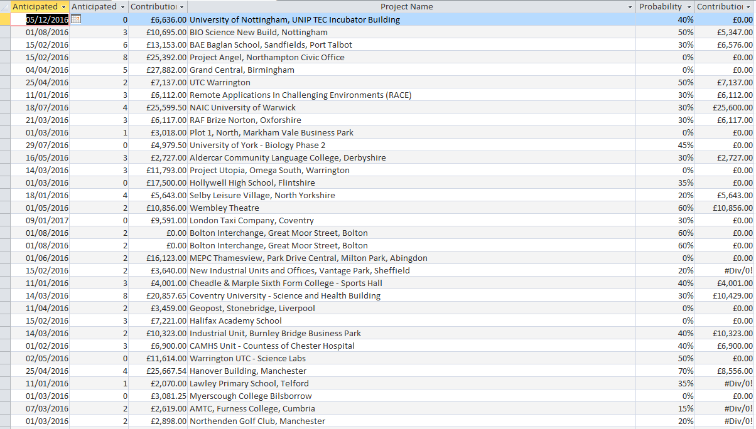Image resolution: width=756 pixels, height=429 pixels.
Task: Click London Taxi Company, Coventry cell
Action: (x=251, y=220)
